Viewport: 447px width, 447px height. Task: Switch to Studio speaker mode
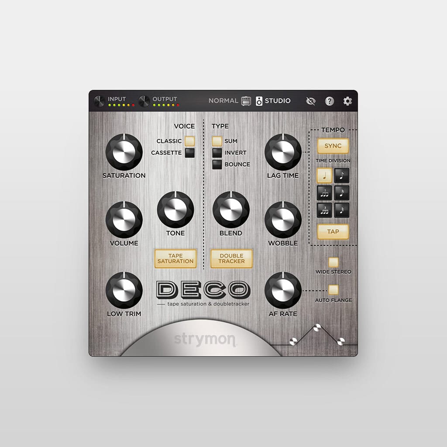tap(273, 101)
